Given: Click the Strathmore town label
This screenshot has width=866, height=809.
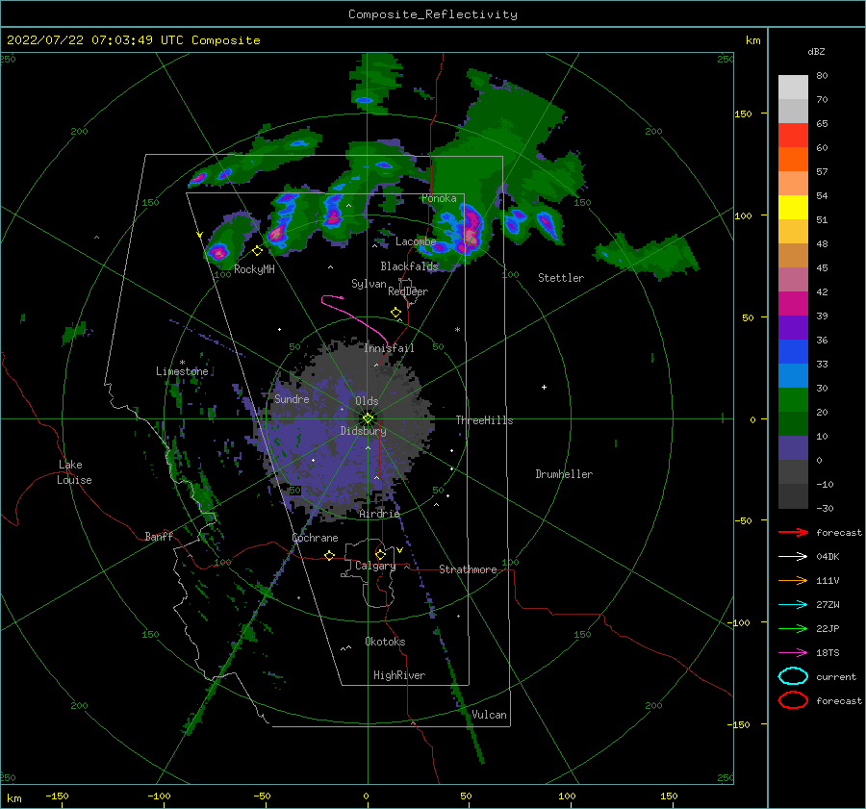Looking at the screenshot, I should [x=468, y=569].
